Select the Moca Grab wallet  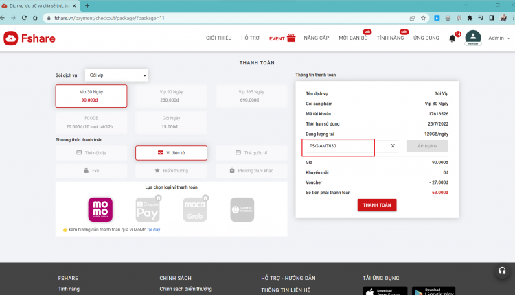(x=195, y=209)
